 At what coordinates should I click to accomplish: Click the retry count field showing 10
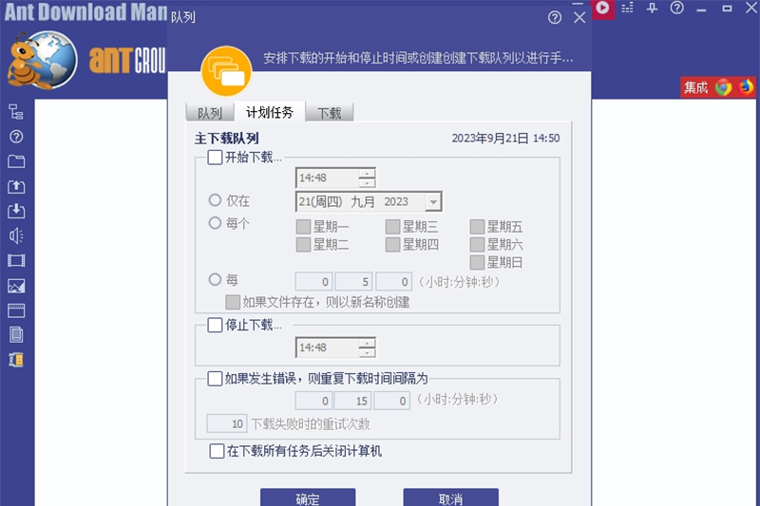click(x=227, y=423)
